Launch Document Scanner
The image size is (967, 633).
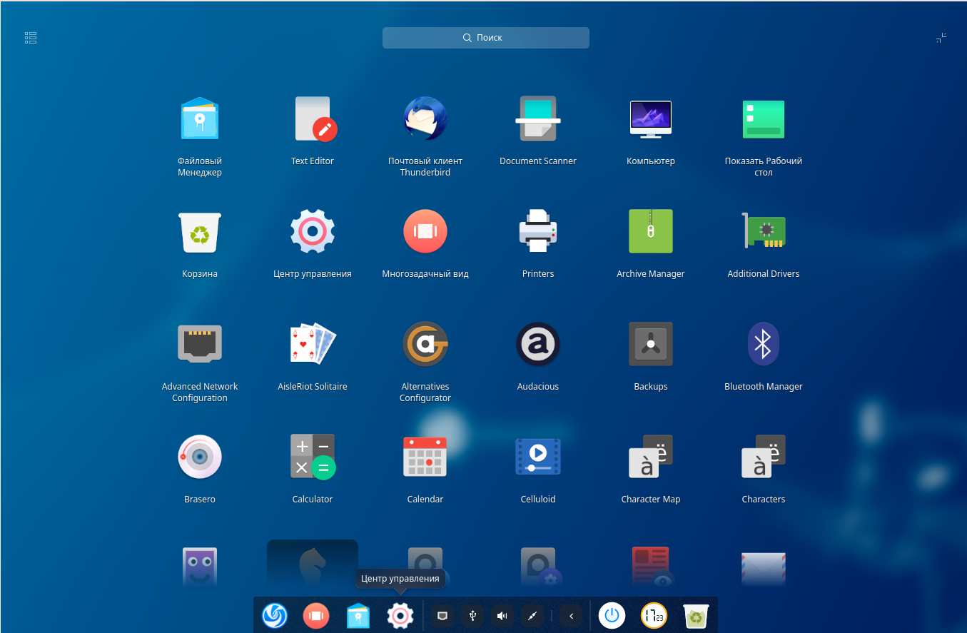[x=538, y=118]
